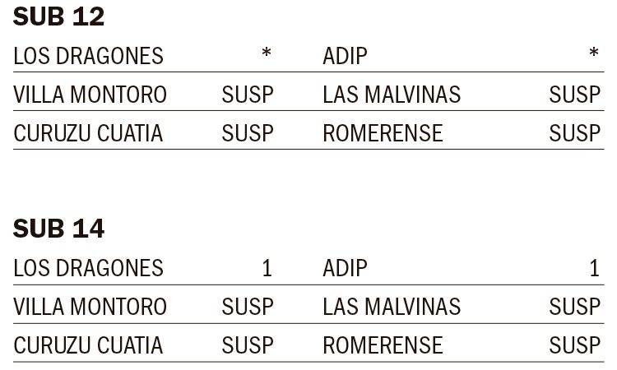Screen dimensions: 617x370
Task: Click LOS DRAGONES' score of 1 in SUB 14
Action: click(266, 268)
